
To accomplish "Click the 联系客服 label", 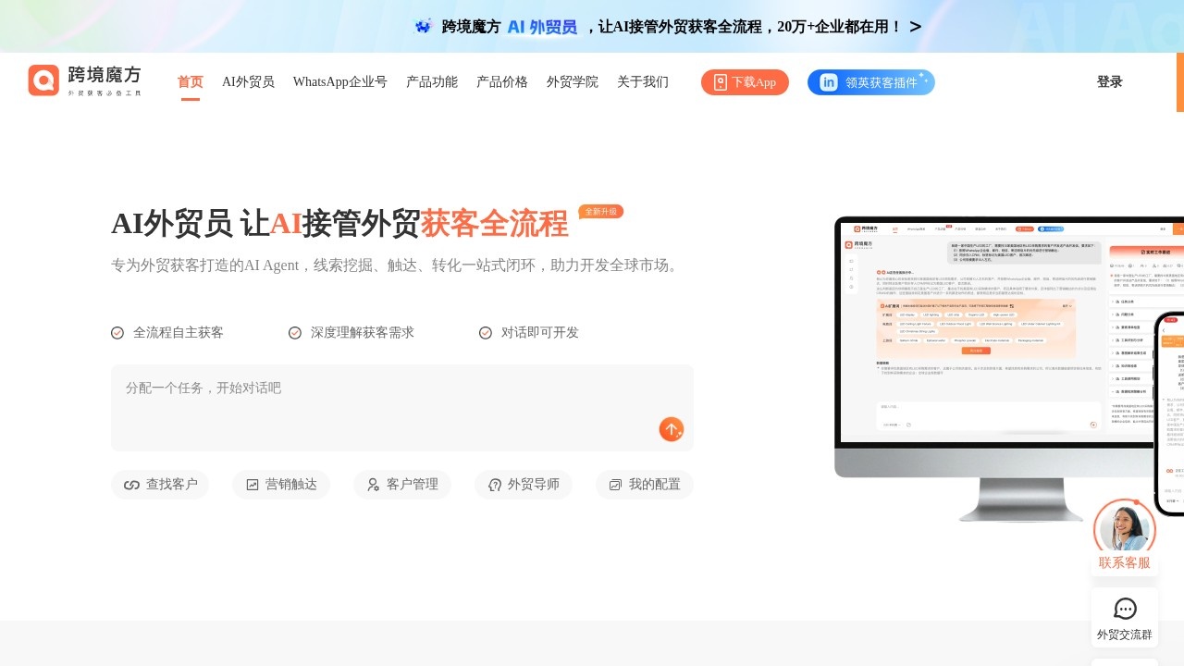I will point(1125,562).
